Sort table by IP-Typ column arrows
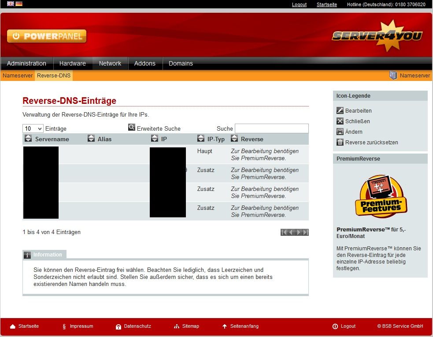Screen dimensions: 433x337 [200, 139]
